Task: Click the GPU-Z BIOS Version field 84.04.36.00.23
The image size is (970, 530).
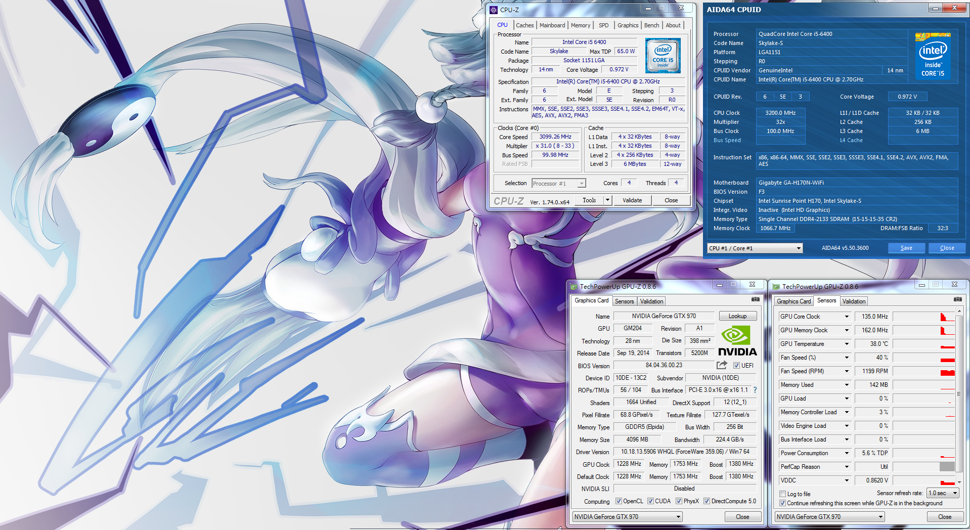Action: (x=664, y=365)
